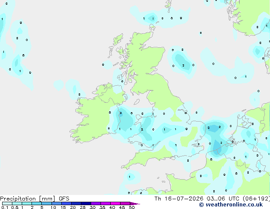Click the 40 to 45 mm magenta swatch
The width and height of the screenshot is (270, 209).
(115, 203)
